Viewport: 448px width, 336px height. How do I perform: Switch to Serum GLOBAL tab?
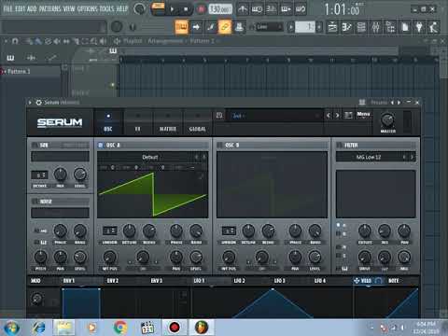(198, 122)
